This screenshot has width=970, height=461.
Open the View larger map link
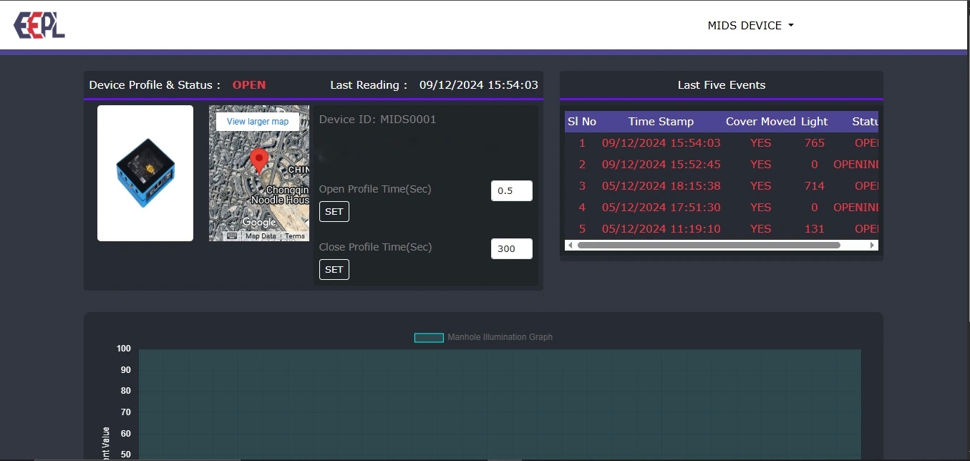(x=258, y=122)
